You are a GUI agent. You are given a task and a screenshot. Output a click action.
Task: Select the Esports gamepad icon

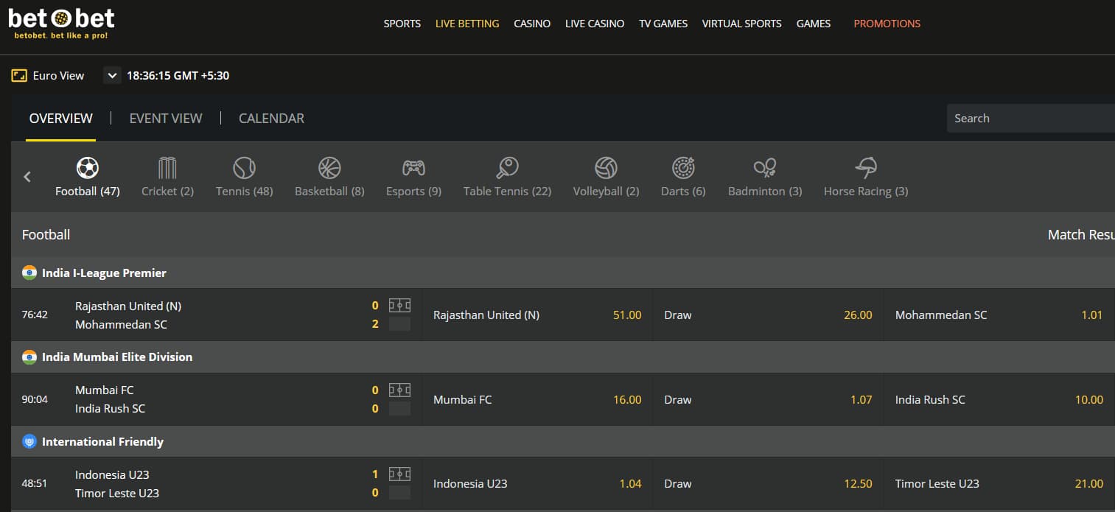click(x=413, y=168)
